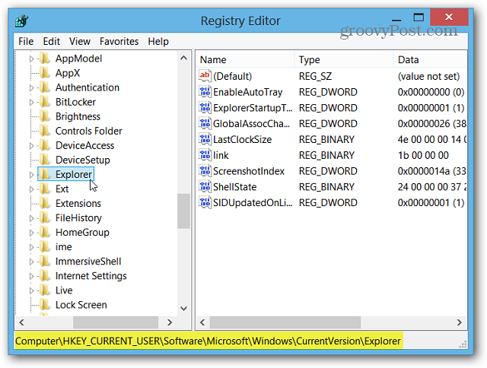The image size is (487, 368).
Task: Expand the Authentication key
Action: tap(31, 87)
